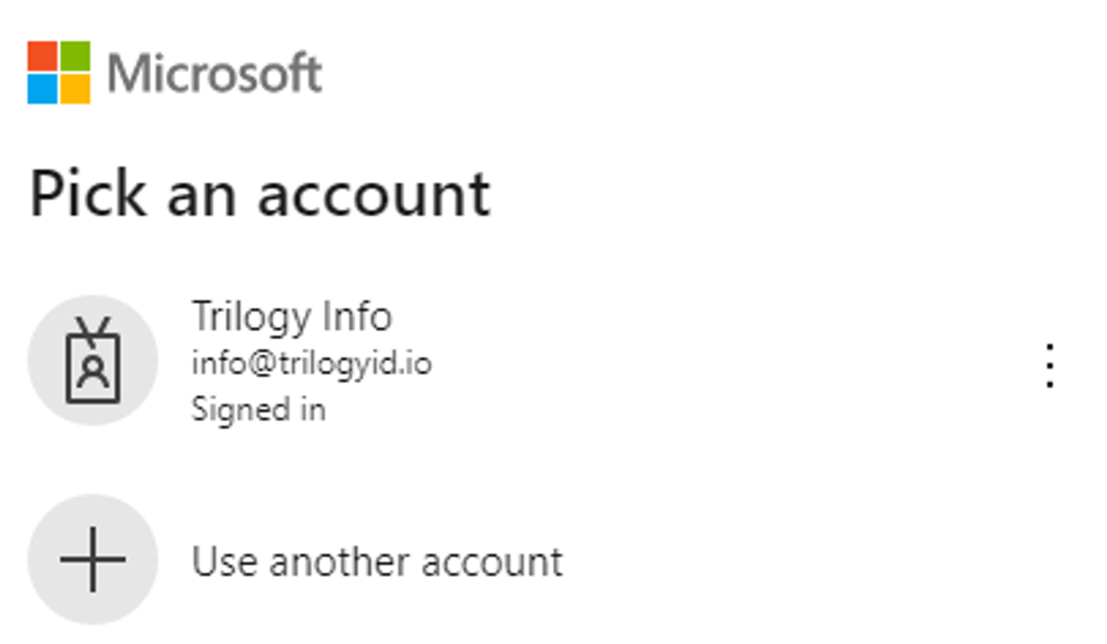1107x644 pixels.
Task: Select the ID badge avatar icon
Action: [x=93, y=361]
